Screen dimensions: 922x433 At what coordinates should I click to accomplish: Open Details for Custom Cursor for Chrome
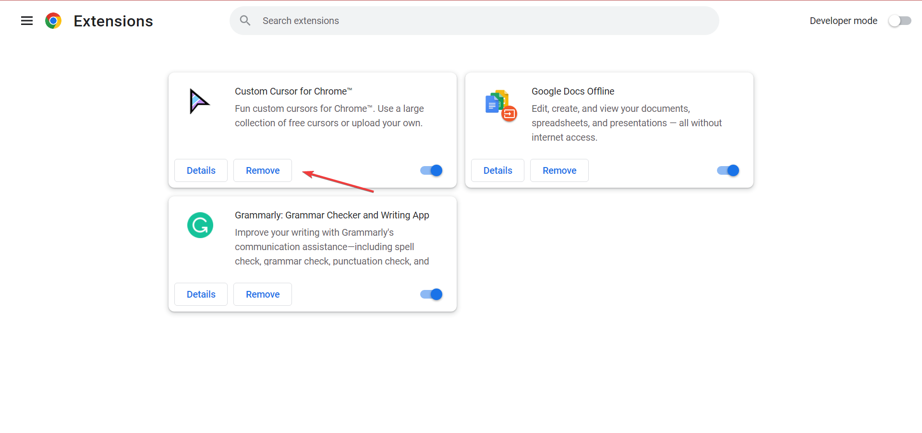[x=201, y=170]
